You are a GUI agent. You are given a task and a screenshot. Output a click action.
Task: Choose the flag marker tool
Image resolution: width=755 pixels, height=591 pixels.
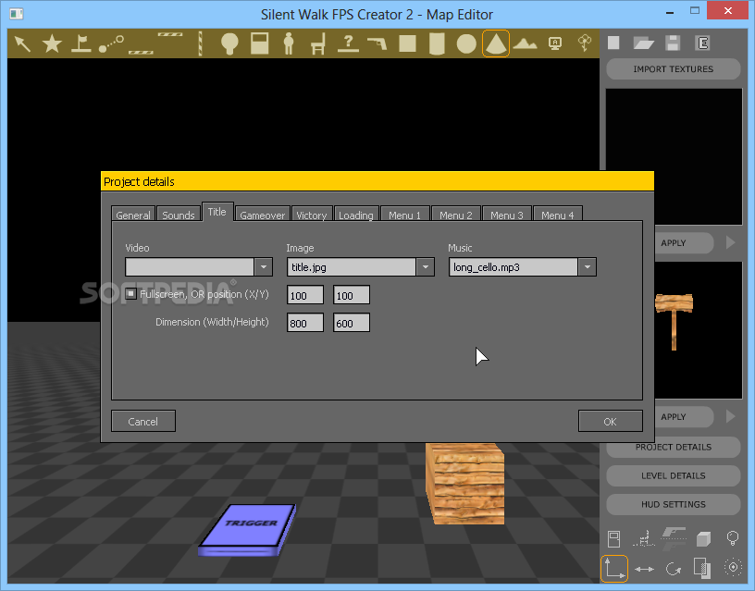click(x=80, y=43)
